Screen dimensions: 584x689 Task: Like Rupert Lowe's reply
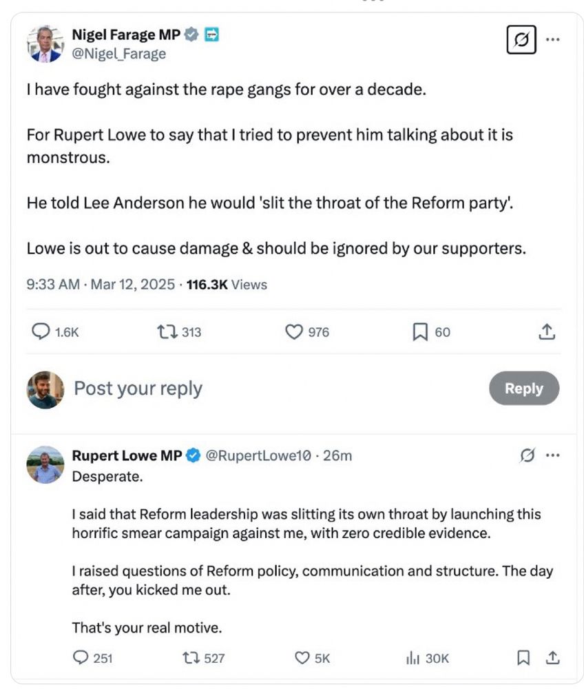point(302,658)
